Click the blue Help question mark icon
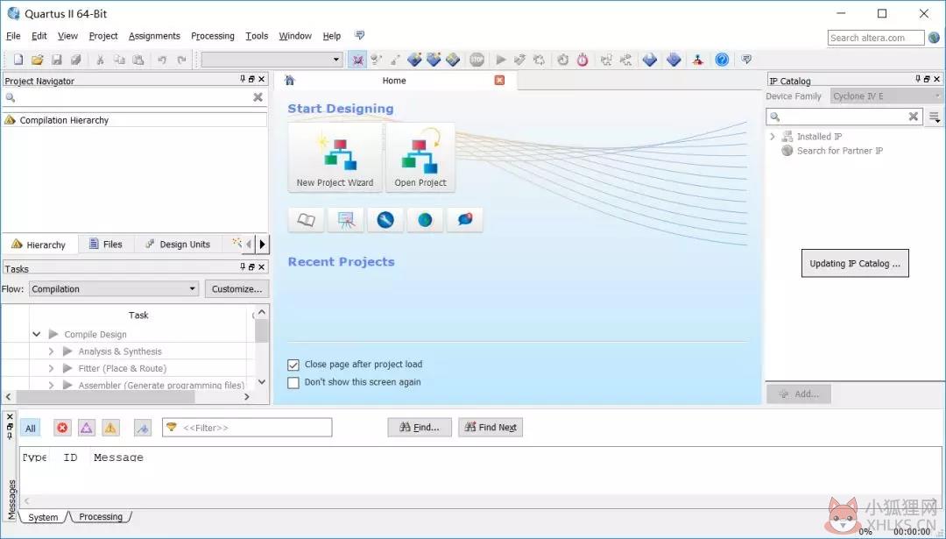Image resolution: width=946 pixels, height=539 pixels. click(722, 60)
